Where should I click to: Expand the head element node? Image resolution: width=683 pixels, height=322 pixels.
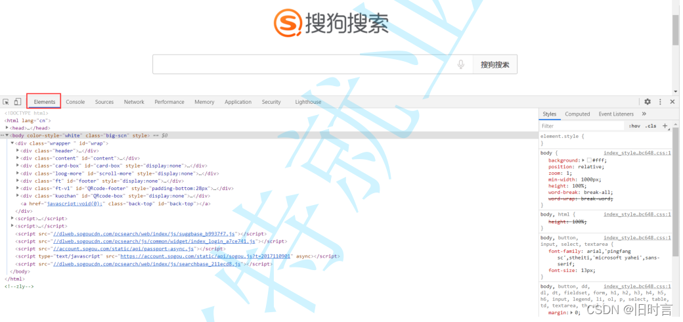tap(7, 128)
